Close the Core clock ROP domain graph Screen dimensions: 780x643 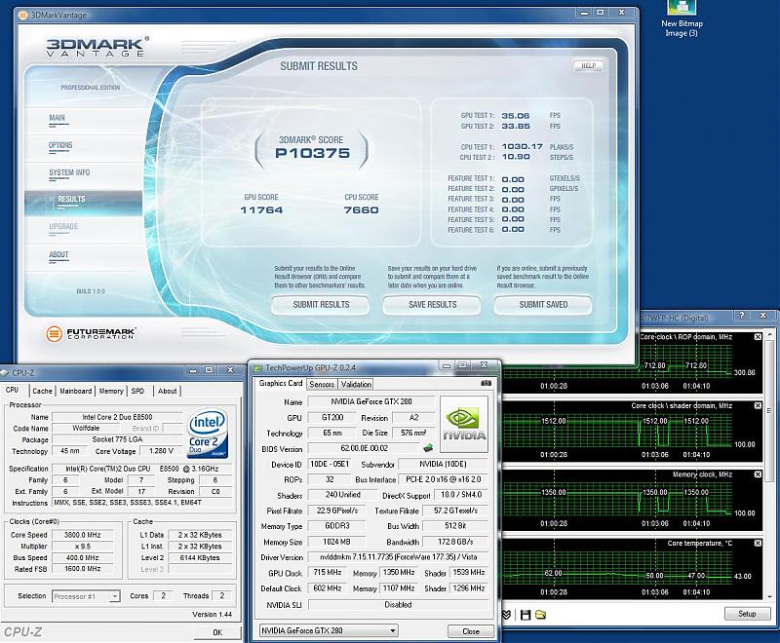[758, 337]
